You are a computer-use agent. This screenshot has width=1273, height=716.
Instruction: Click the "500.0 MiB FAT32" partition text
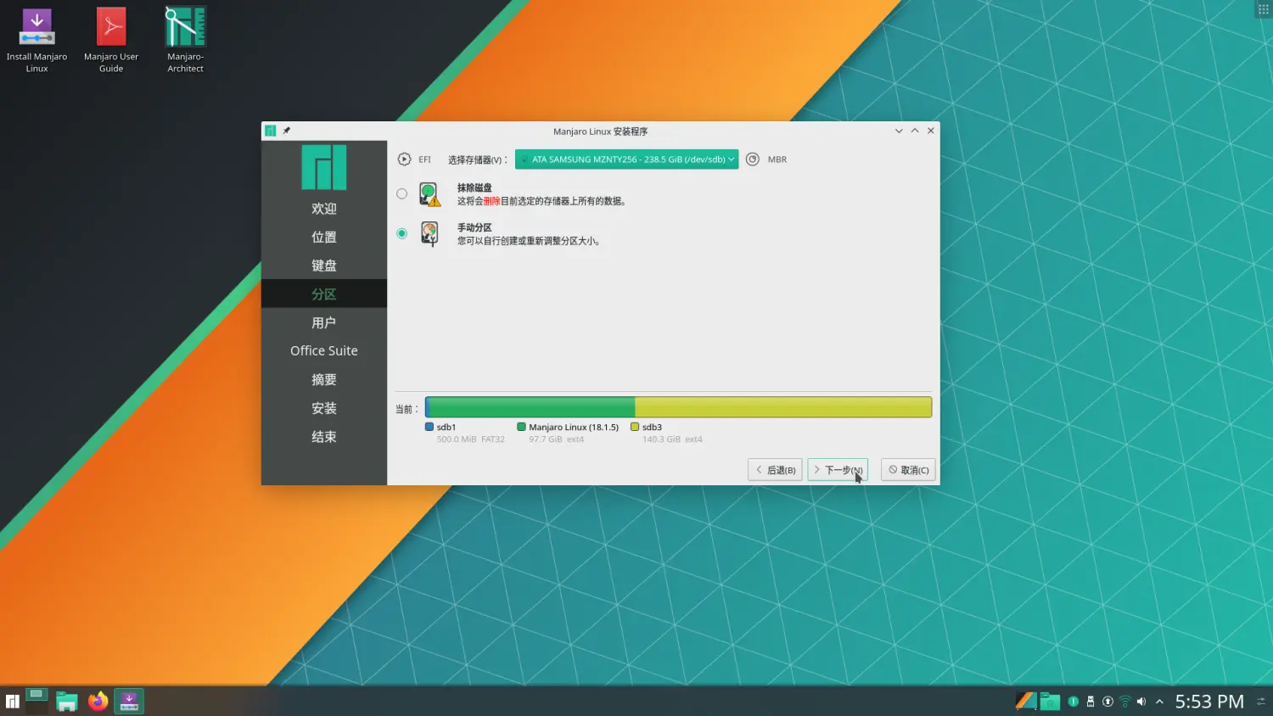click(471, 439)
